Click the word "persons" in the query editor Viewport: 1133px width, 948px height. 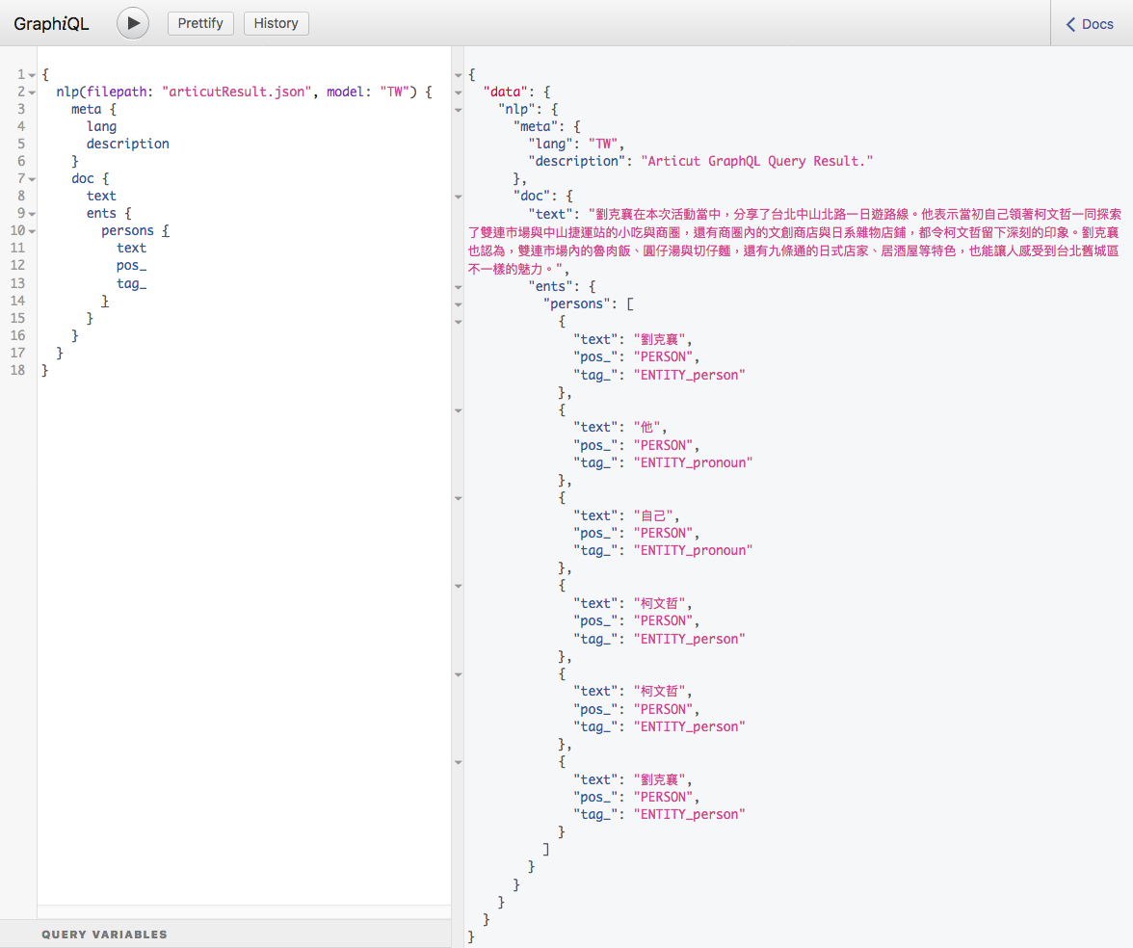[128, 230]
